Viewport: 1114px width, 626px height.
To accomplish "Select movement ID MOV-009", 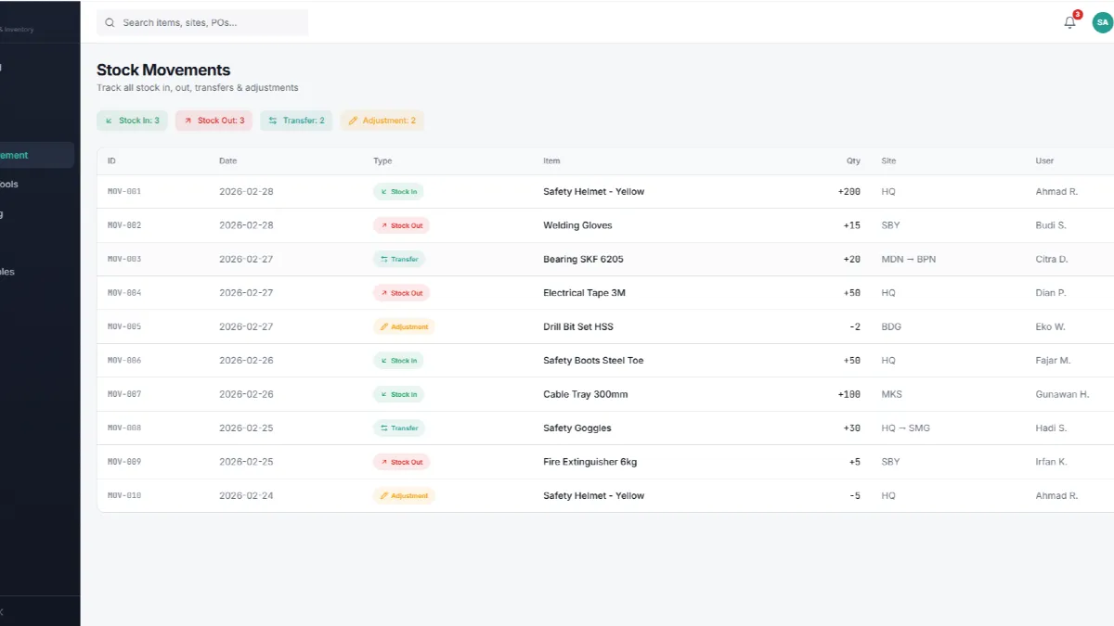I will (x=124, y=462).
